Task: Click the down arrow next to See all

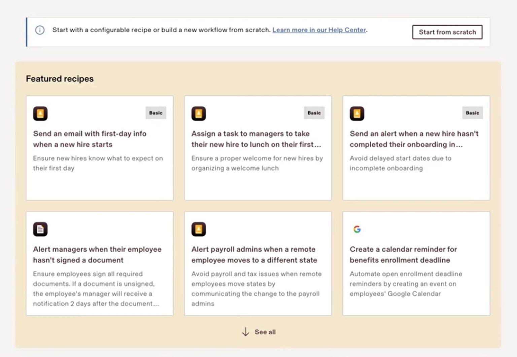Action: (x=245, y=332)
